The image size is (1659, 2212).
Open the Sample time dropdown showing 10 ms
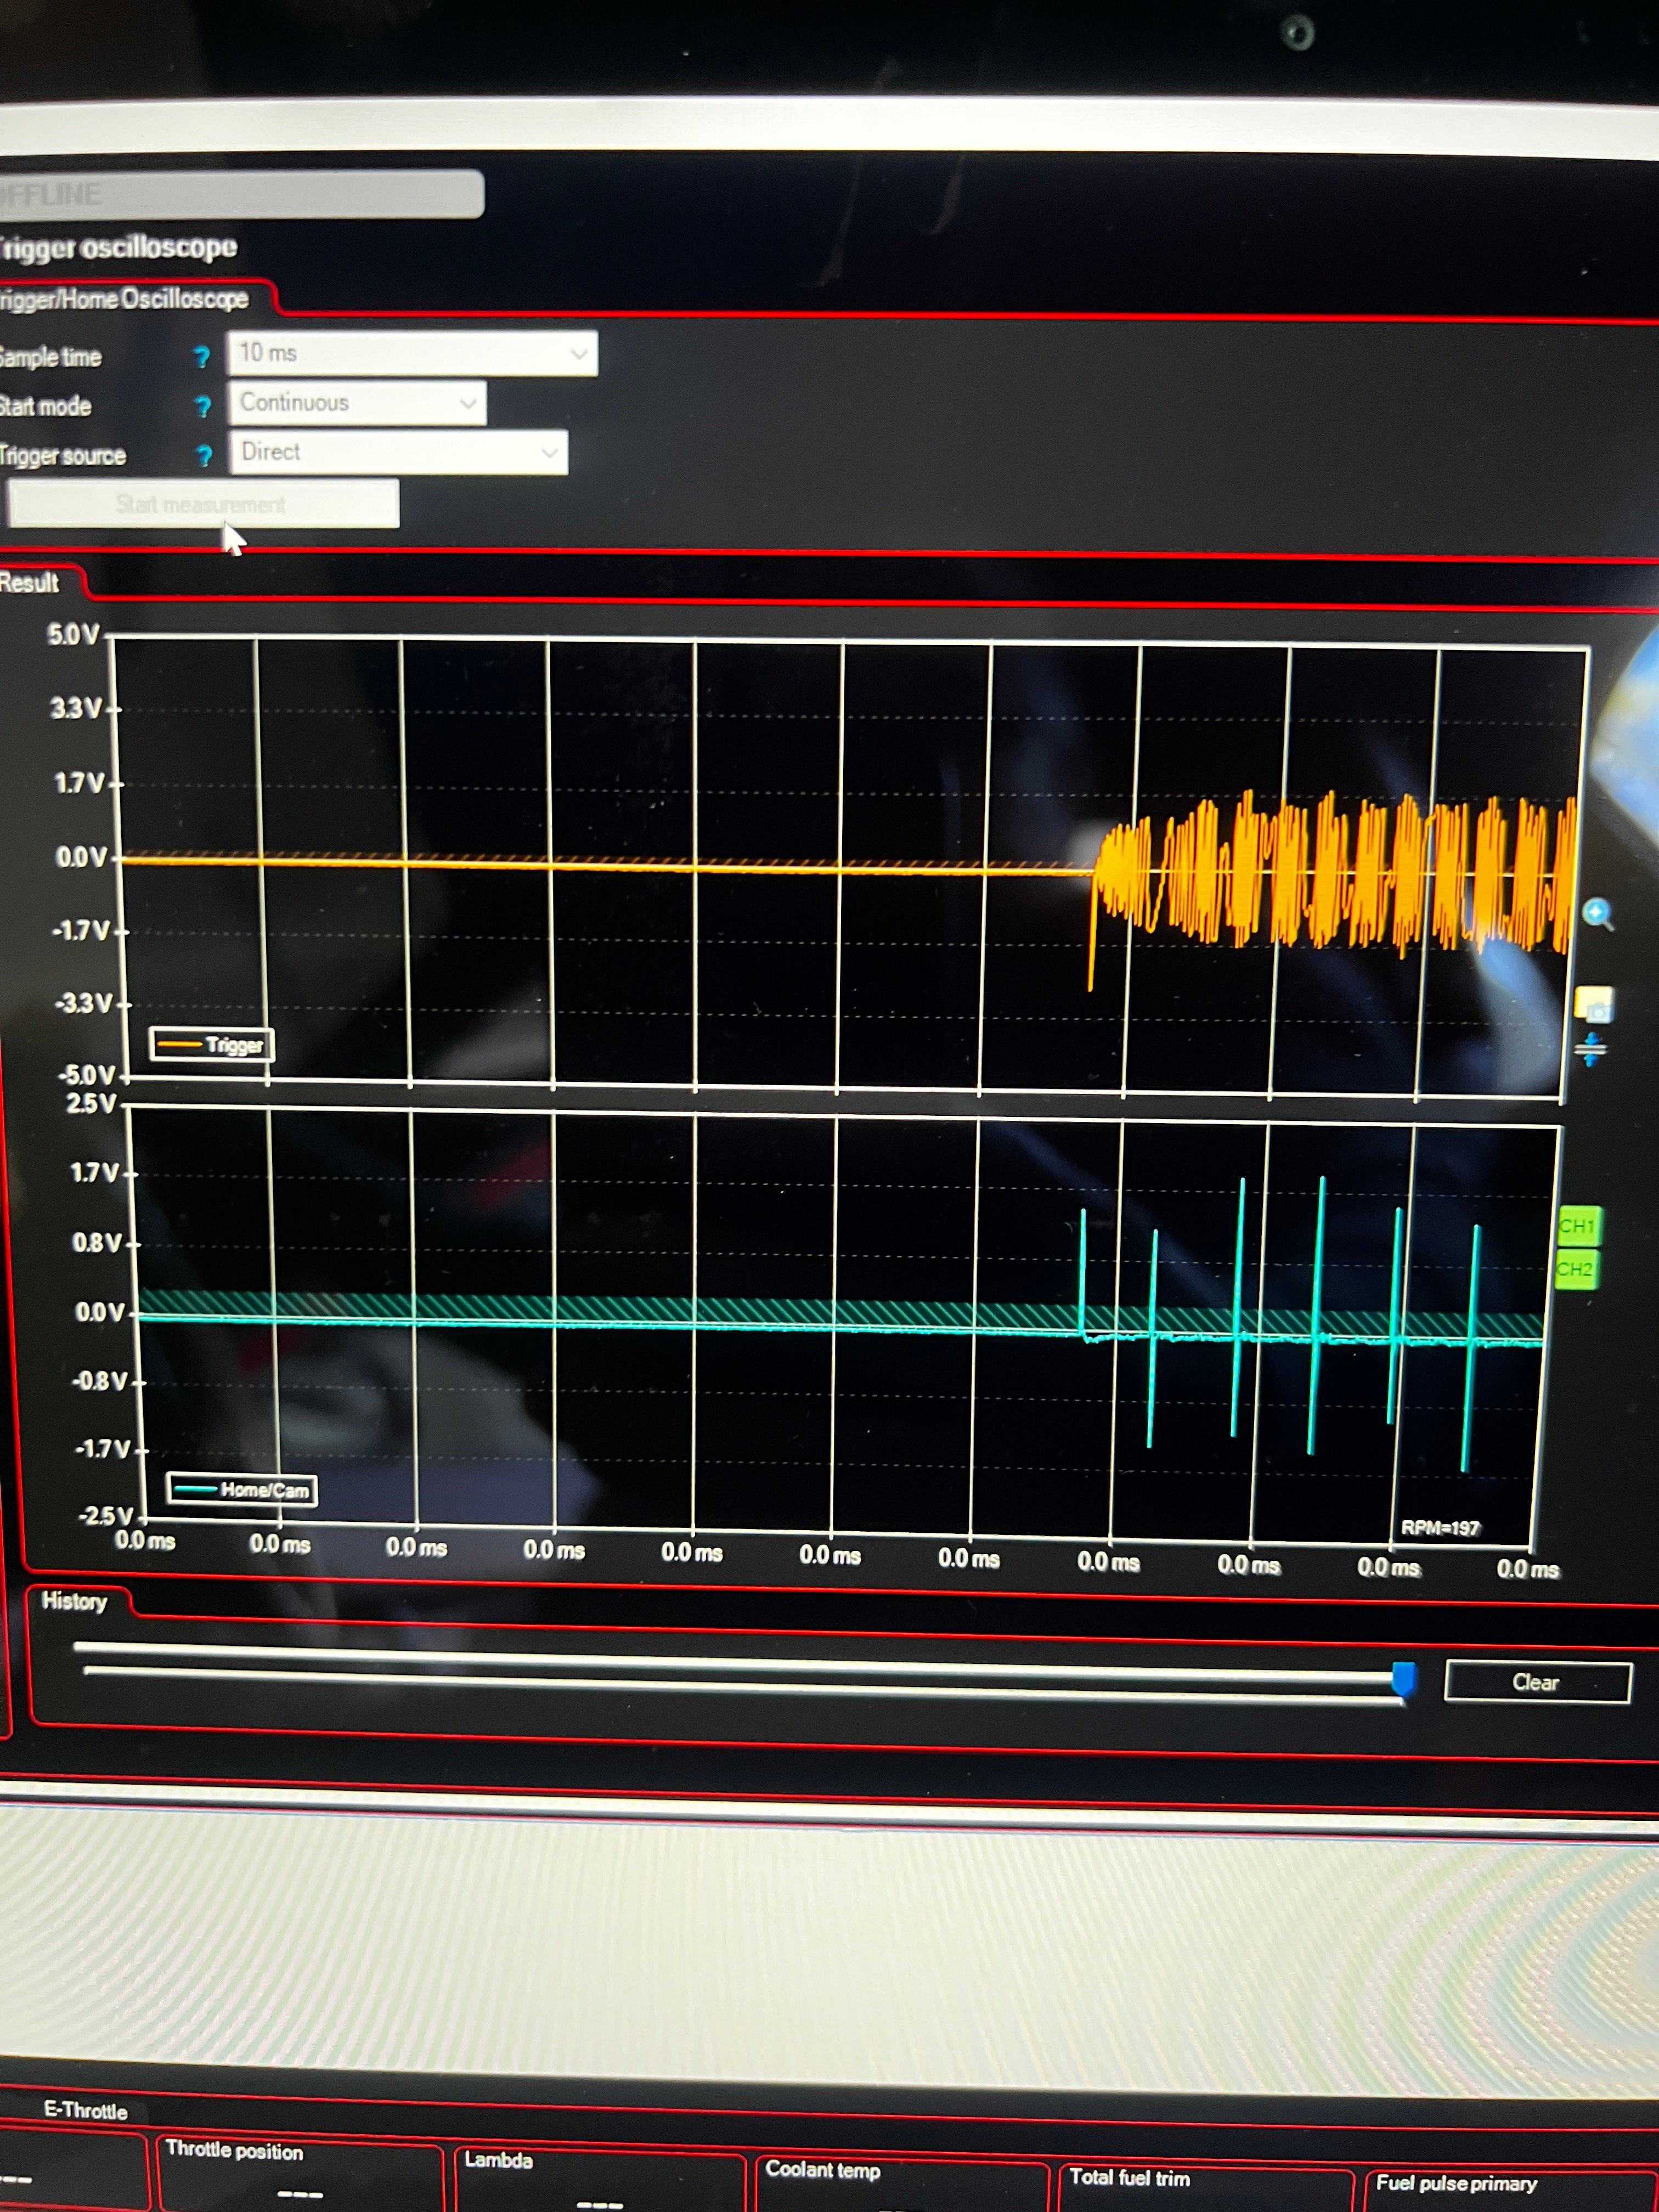point(412,353)
